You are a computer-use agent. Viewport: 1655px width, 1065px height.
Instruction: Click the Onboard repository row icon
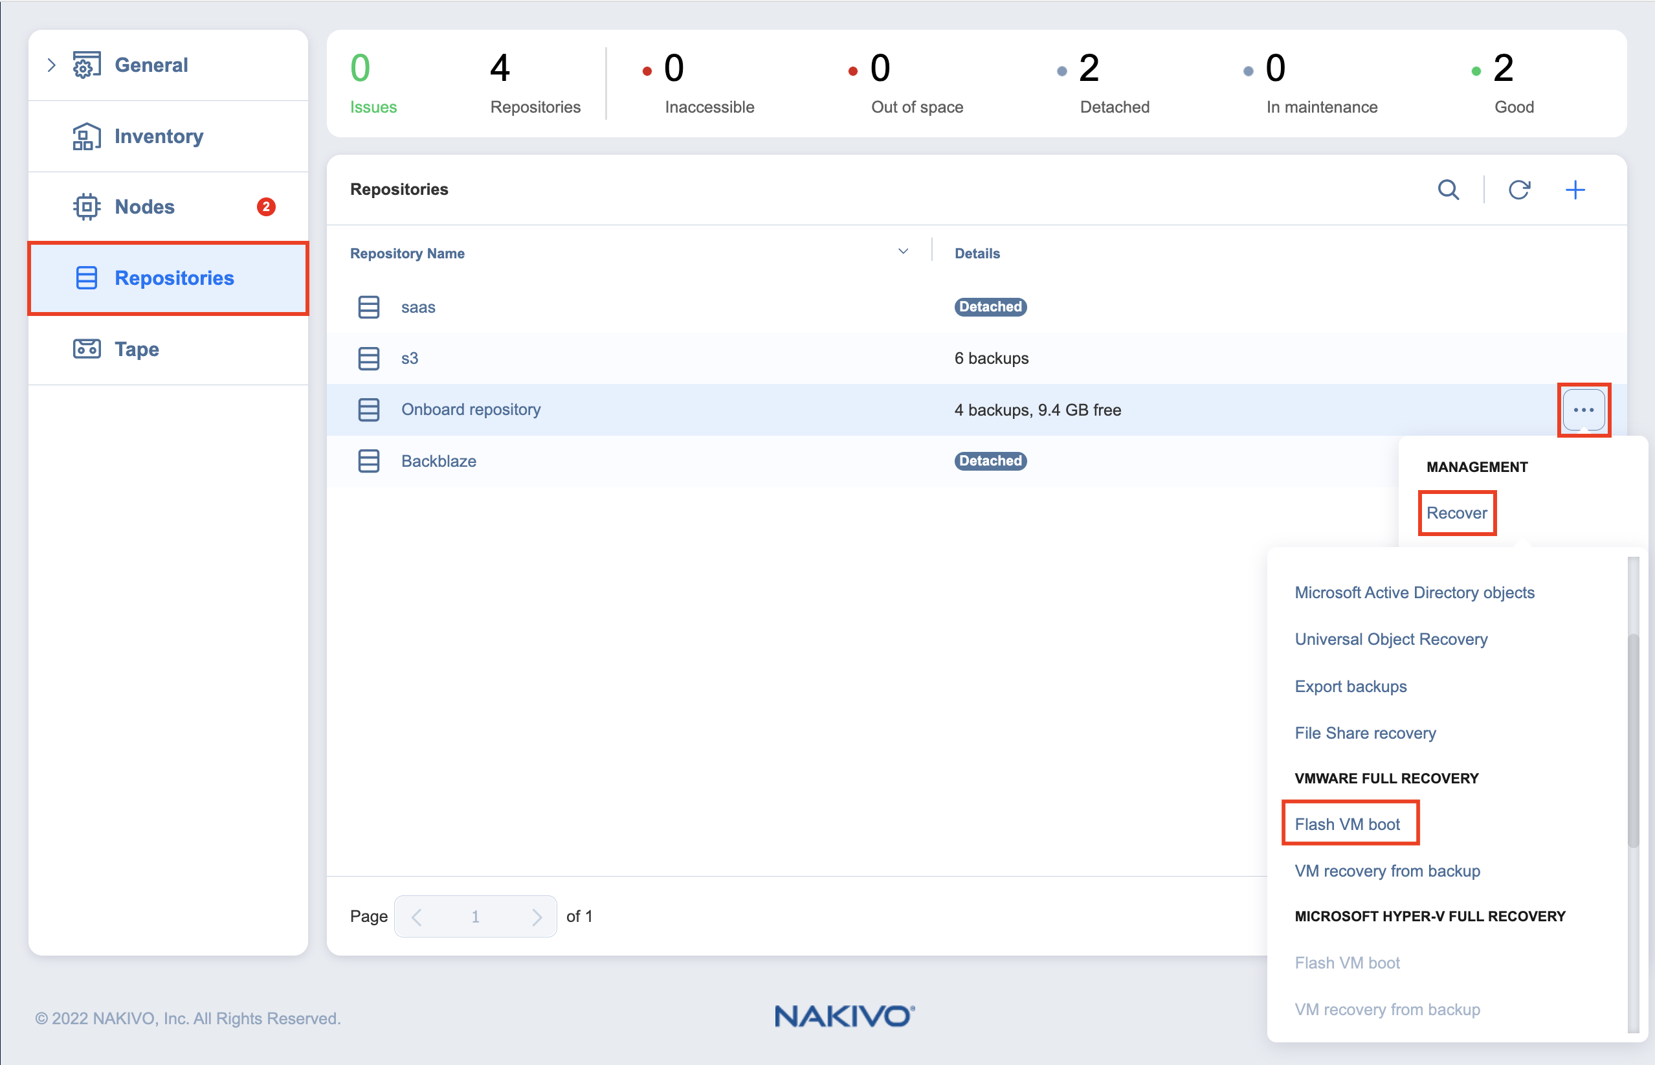368,409
